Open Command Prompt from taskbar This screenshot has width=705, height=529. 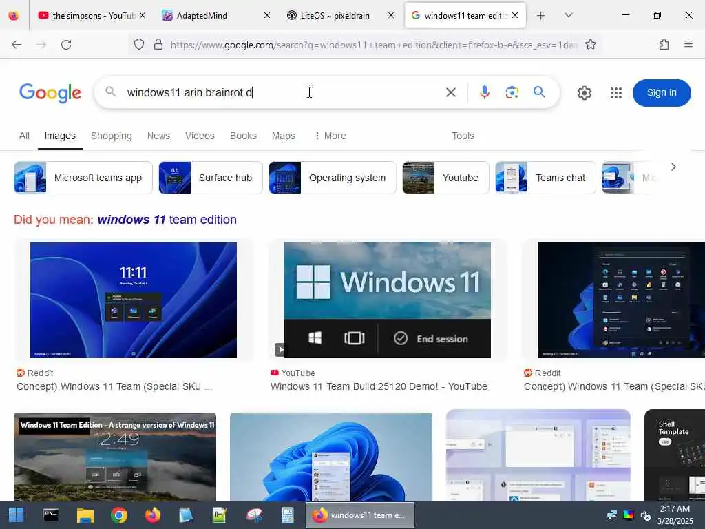click(x=51, y=515)
